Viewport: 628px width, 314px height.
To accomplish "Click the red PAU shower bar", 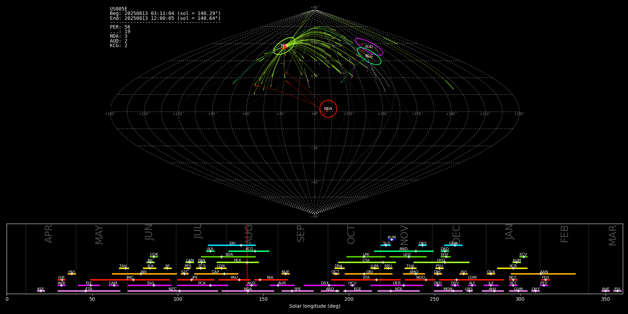I will [234, 280].
